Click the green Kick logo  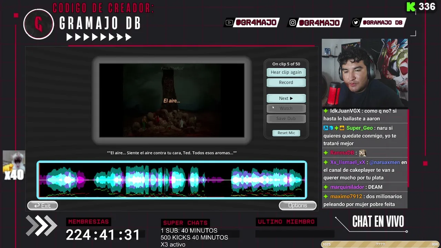(x=411, y=7)
